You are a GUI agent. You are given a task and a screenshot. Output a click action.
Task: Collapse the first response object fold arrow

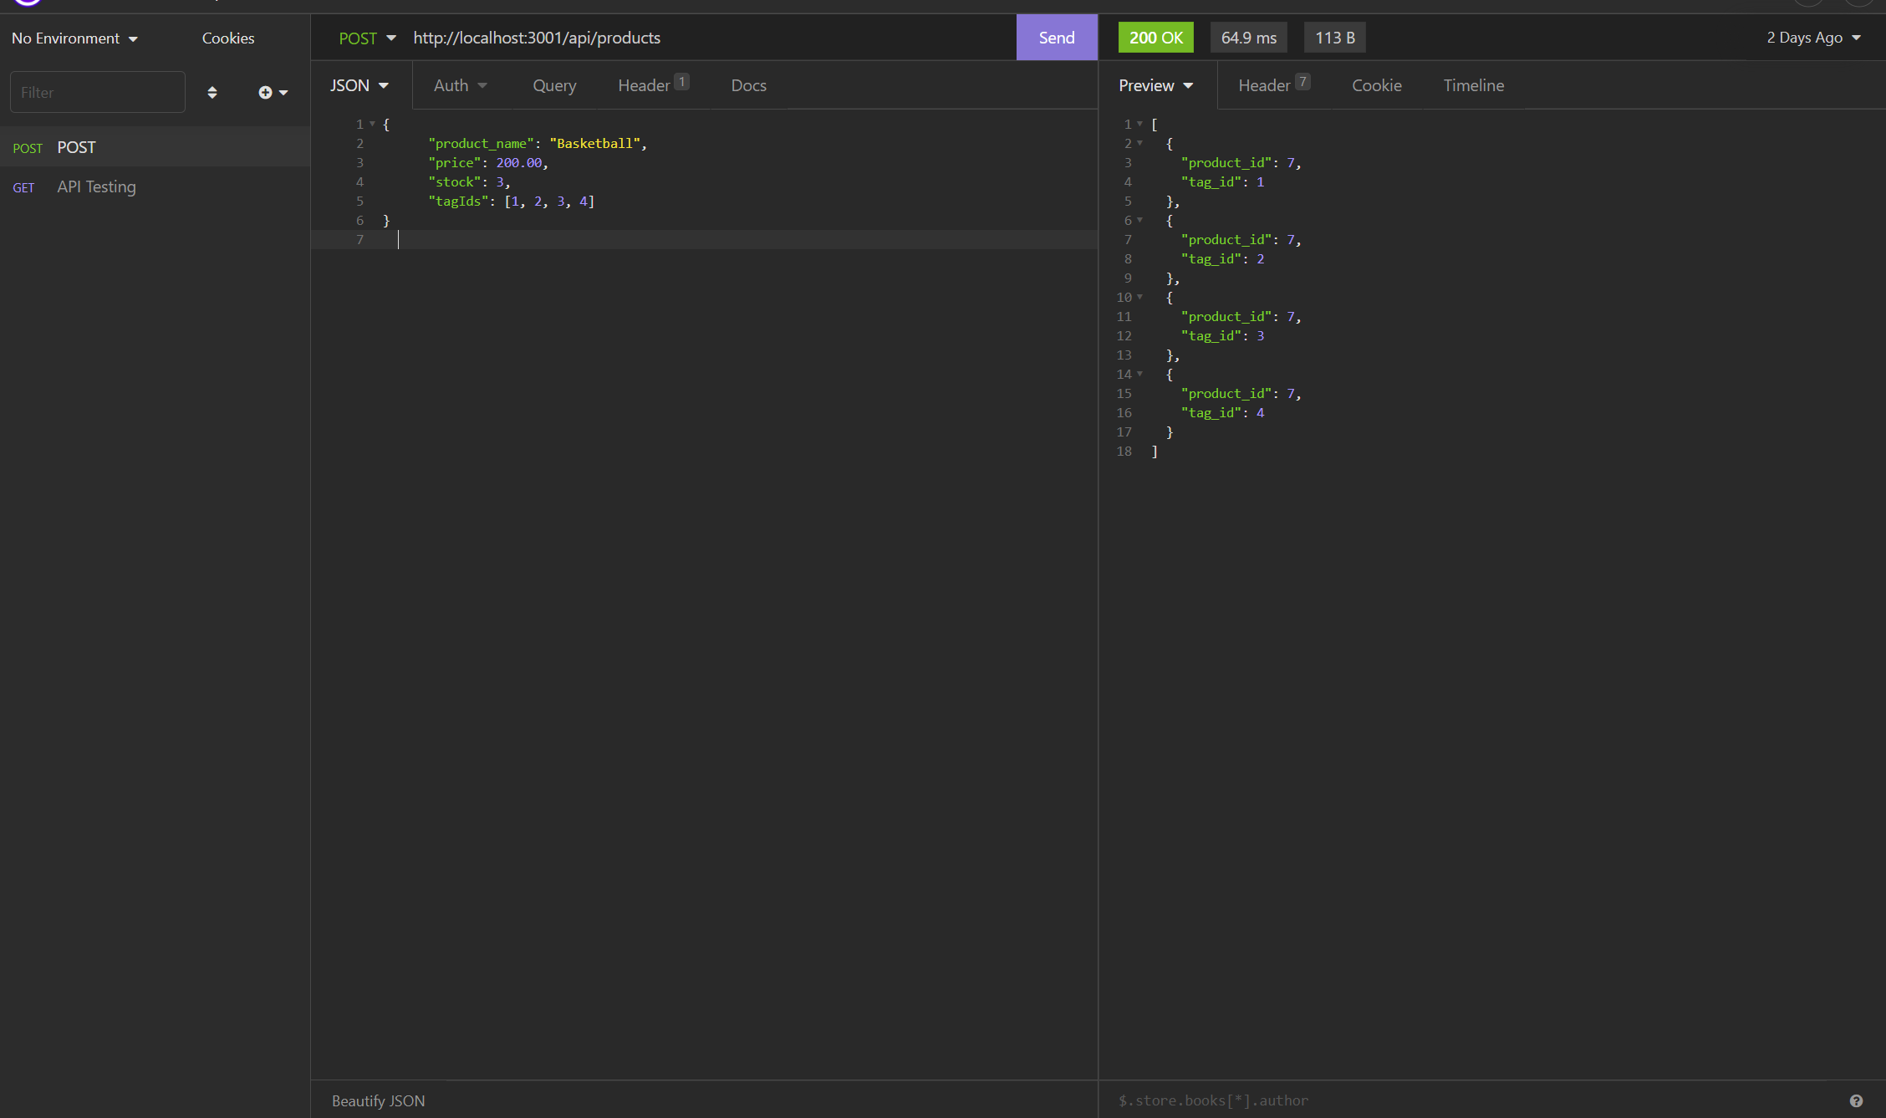coord(1140,143)
